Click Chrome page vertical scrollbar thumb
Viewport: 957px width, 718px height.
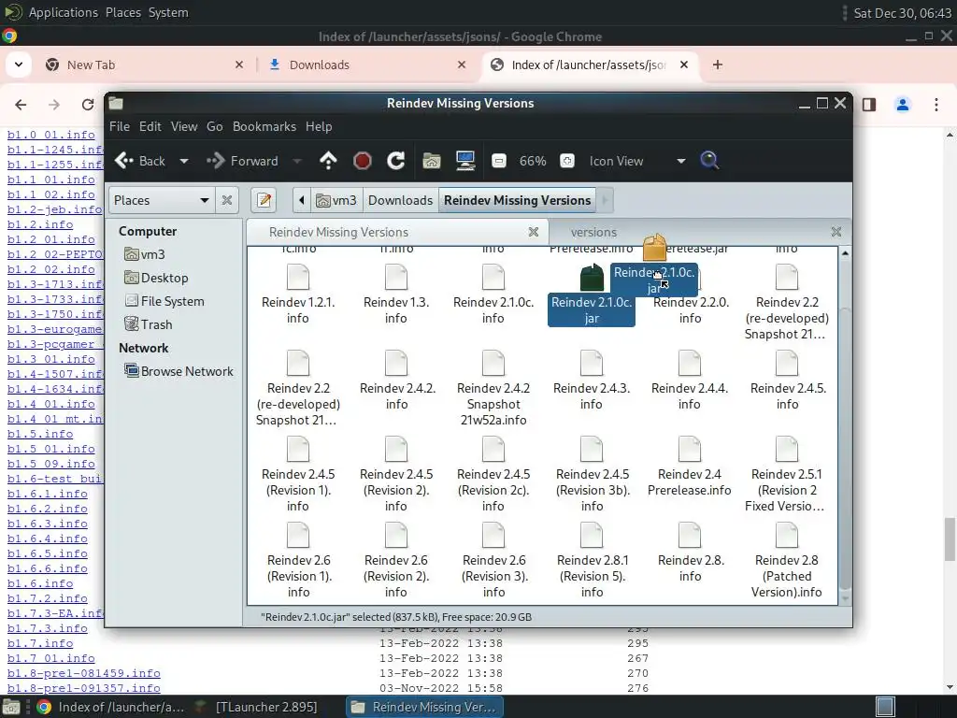950,538
